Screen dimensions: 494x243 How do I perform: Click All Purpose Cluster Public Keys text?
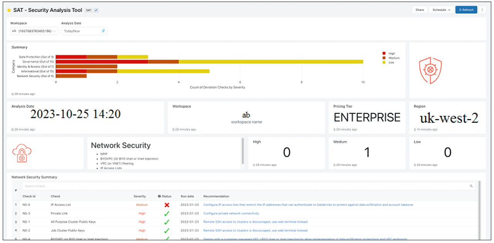73,222
